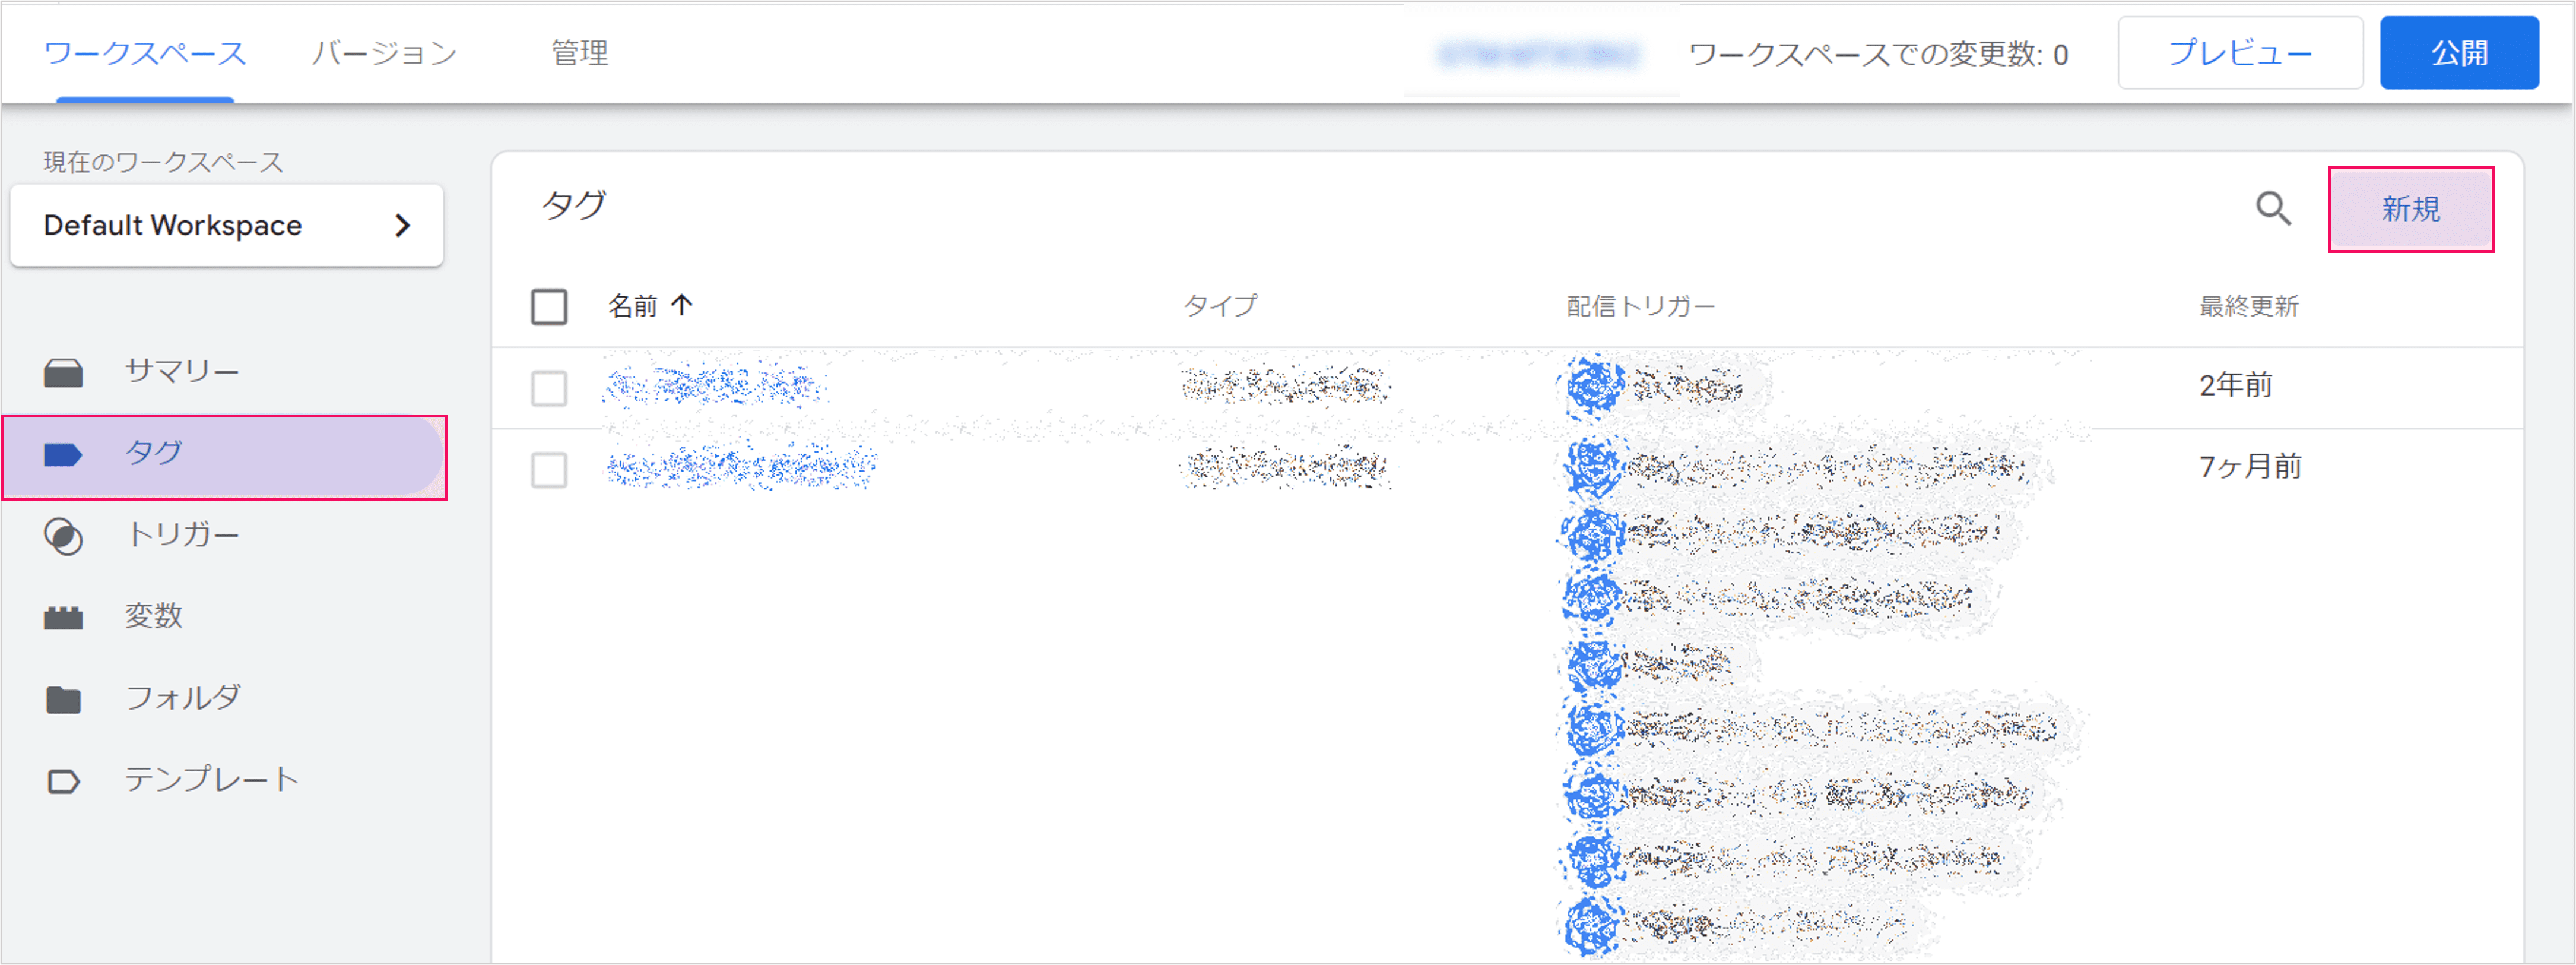Click the テンプレート outline tag icon

pos(63,781)
